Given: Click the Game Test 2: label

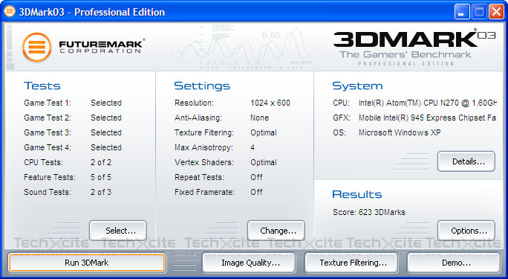Looking at the screenshot, I should pos(48,118).
